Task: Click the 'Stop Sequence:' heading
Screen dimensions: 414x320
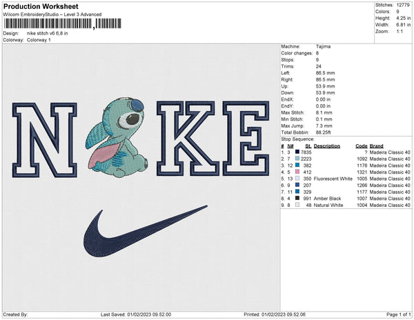Action: coord(297,139)
